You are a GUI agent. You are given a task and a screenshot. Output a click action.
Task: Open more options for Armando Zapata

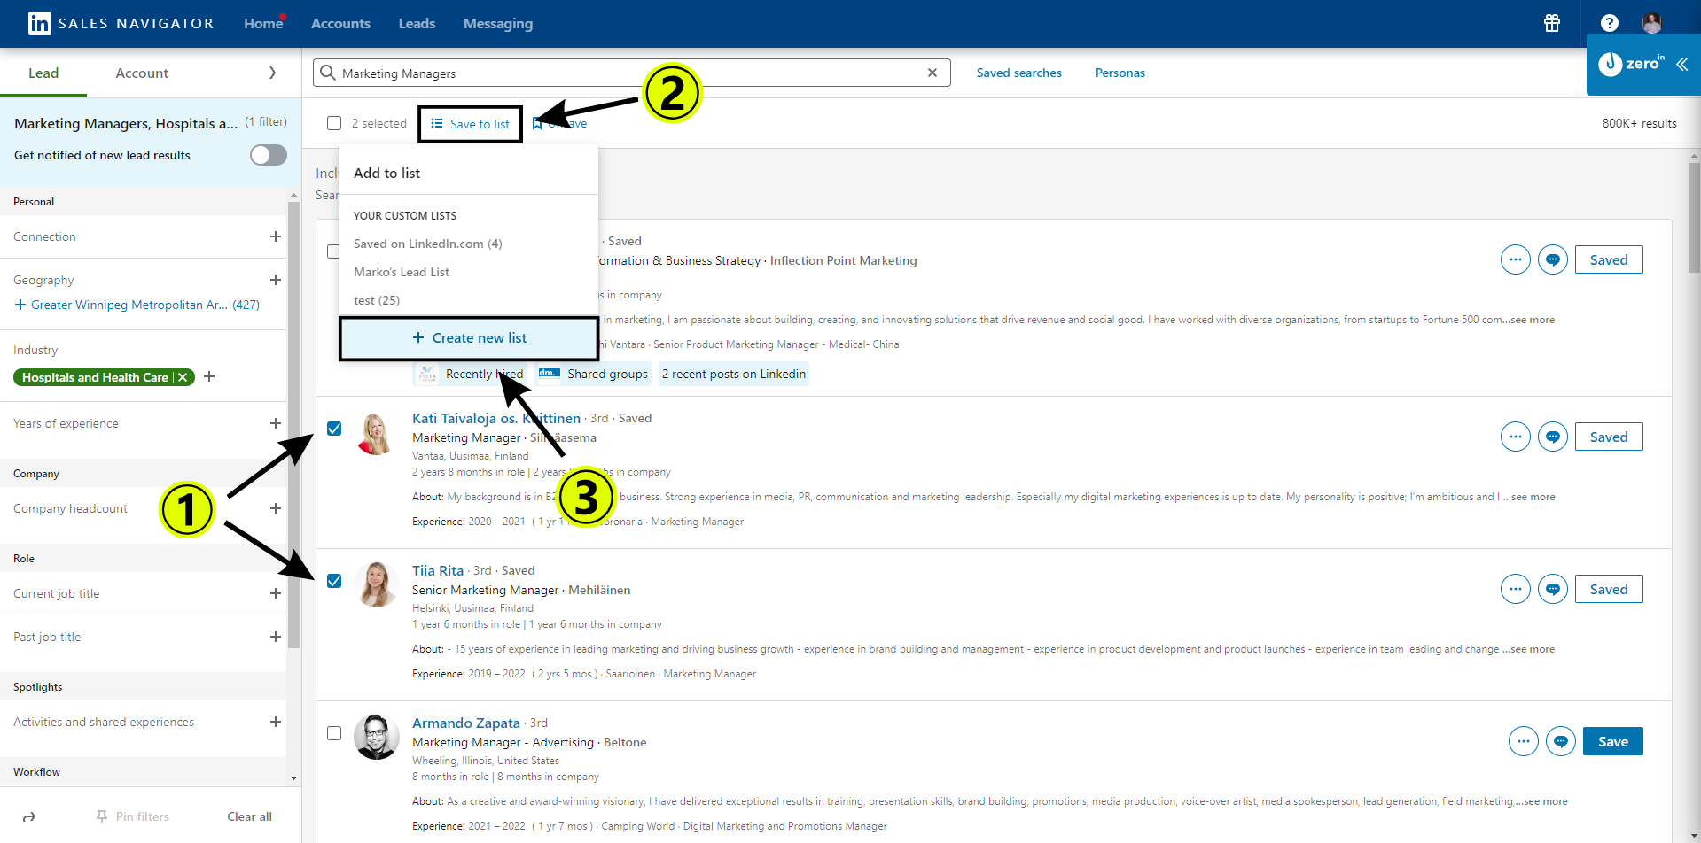tap(1524, 741)
